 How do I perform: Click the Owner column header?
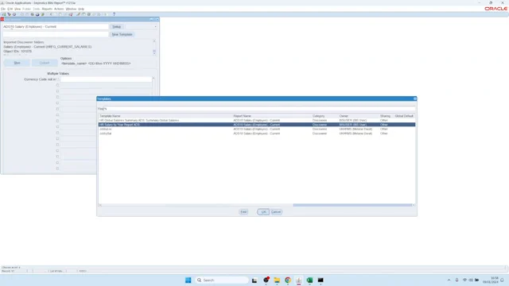[344, 116]
